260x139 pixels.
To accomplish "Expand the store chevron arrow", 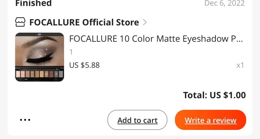I will 145,22.
